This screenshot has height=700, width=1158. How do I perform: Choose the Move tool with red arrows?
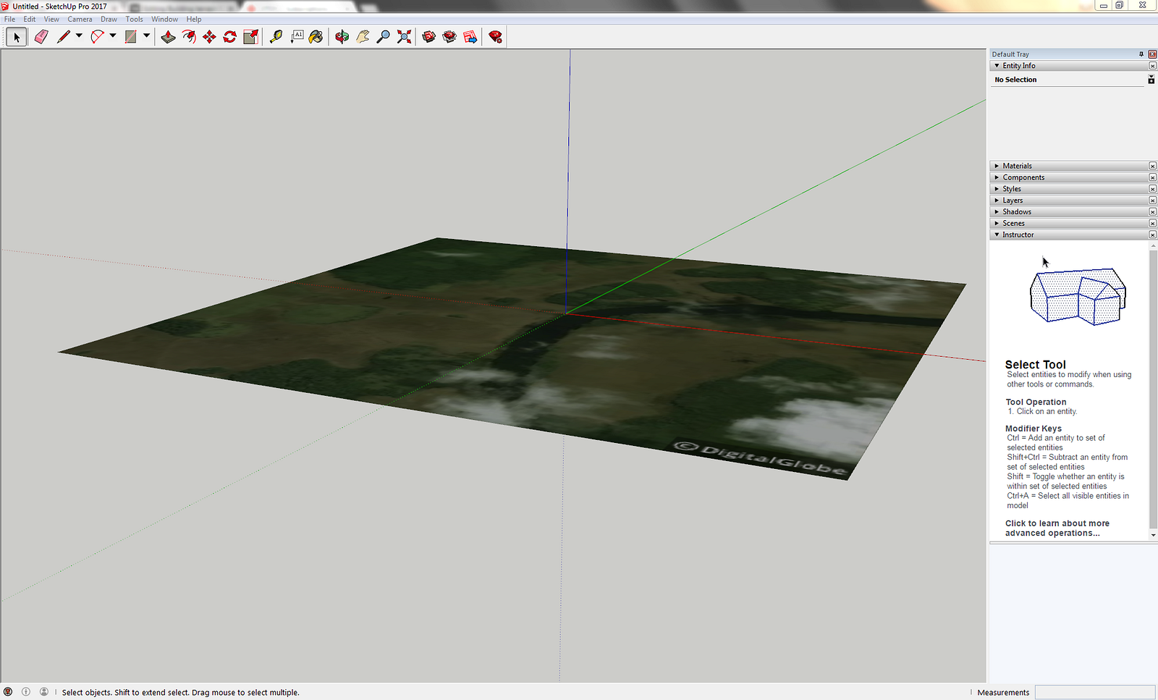pyautogui.click(x=209, y=37)
